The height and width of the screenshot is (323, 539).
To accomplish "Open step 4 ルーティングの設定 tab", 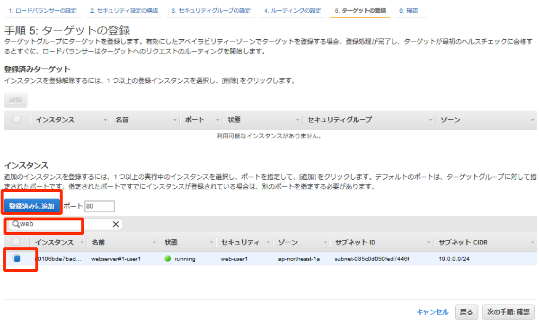I will 292,11.
